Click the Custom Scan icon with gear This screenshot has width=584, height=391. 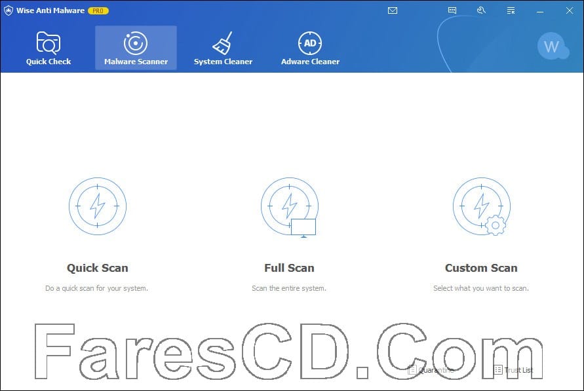pos(481,206)
